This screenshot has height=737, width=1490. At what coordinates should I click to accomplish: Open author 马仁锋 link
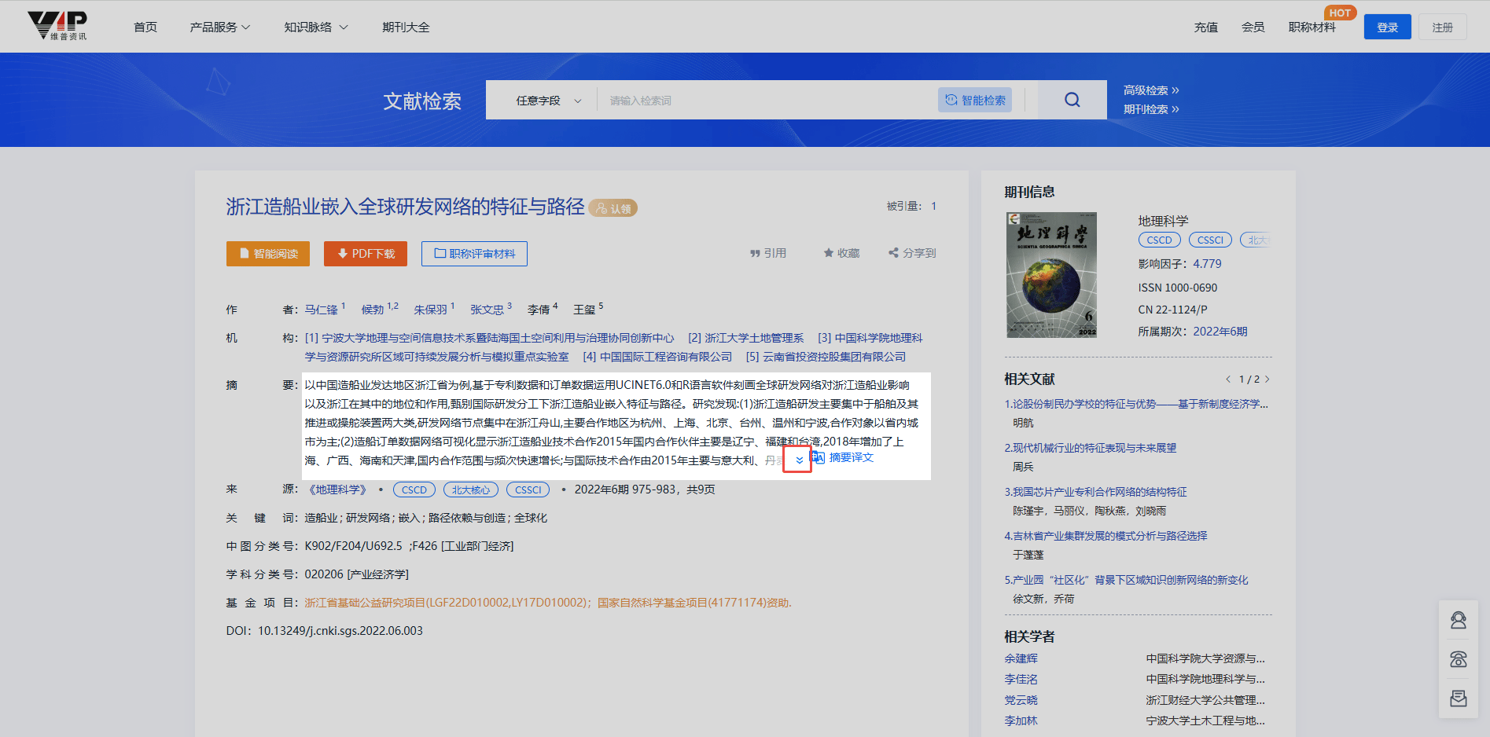(x=321, y=310)
